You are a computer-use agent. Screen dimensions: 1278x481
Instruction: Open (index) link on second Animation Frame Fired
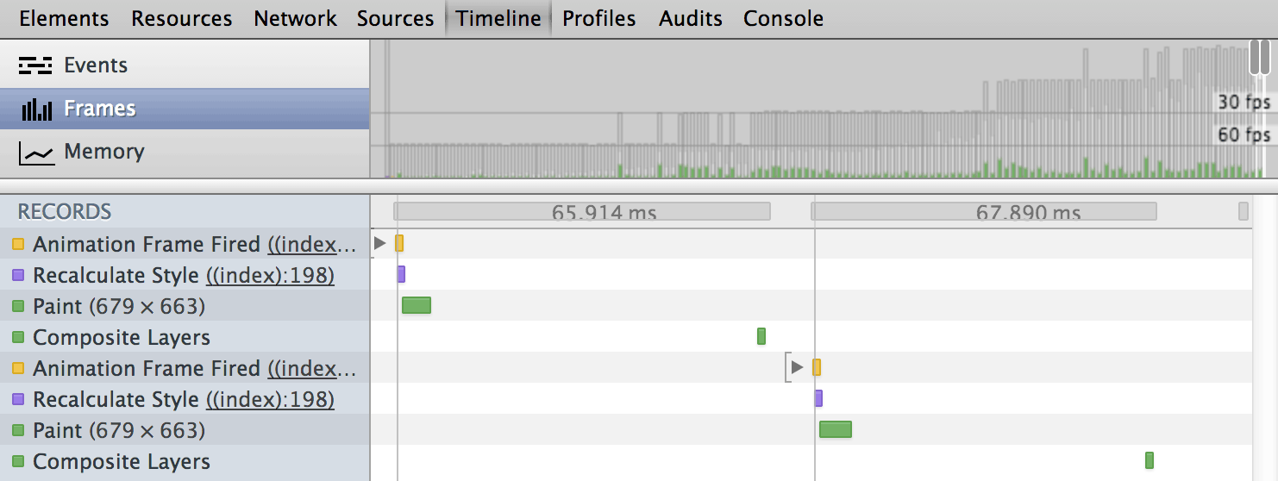click(311, 369)
